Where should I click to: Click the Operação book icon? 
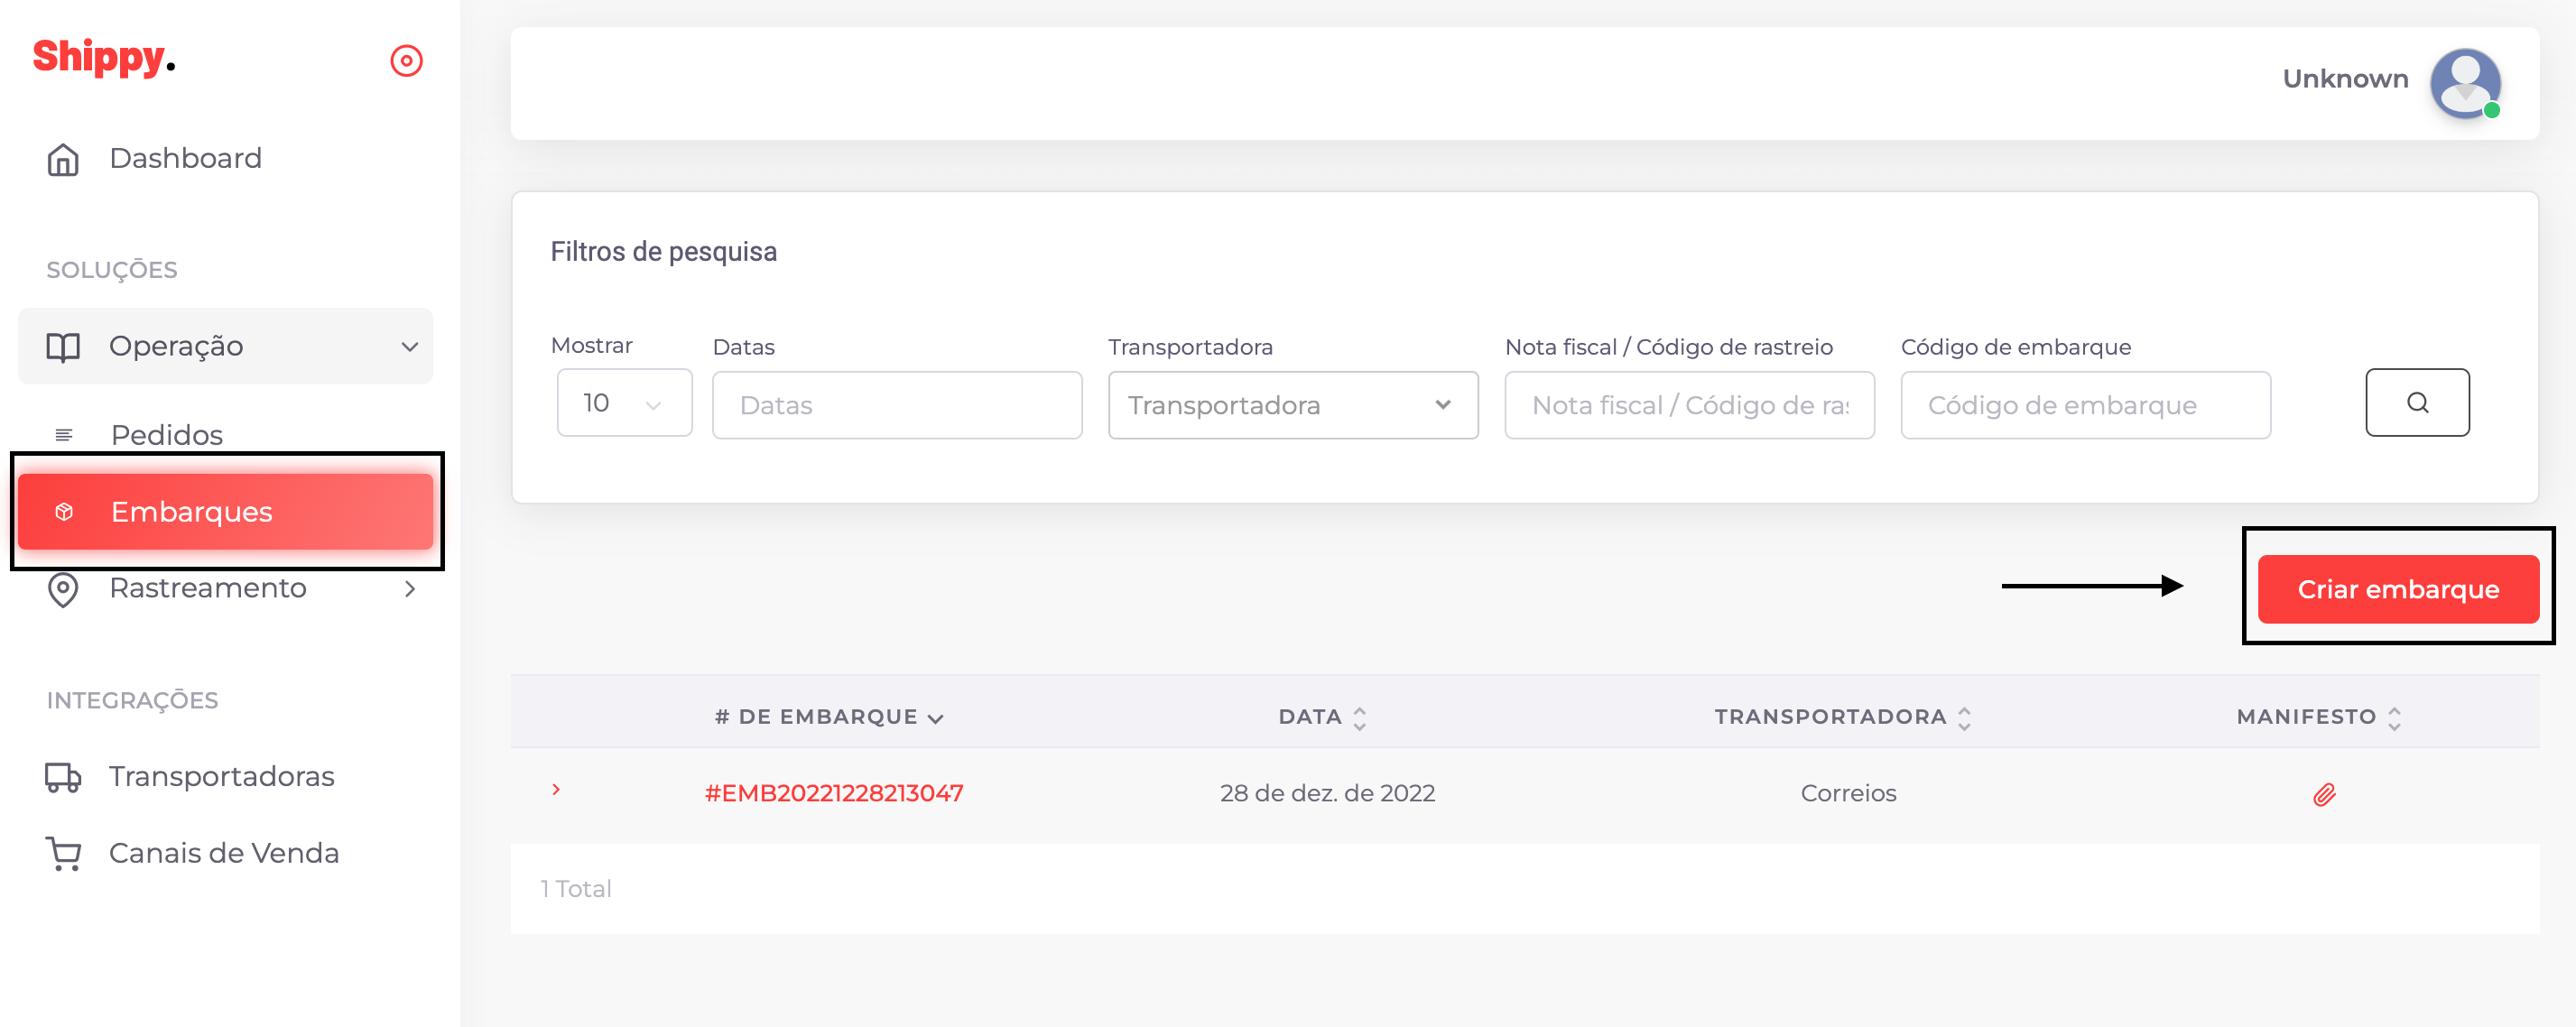[x=63, y=347]
